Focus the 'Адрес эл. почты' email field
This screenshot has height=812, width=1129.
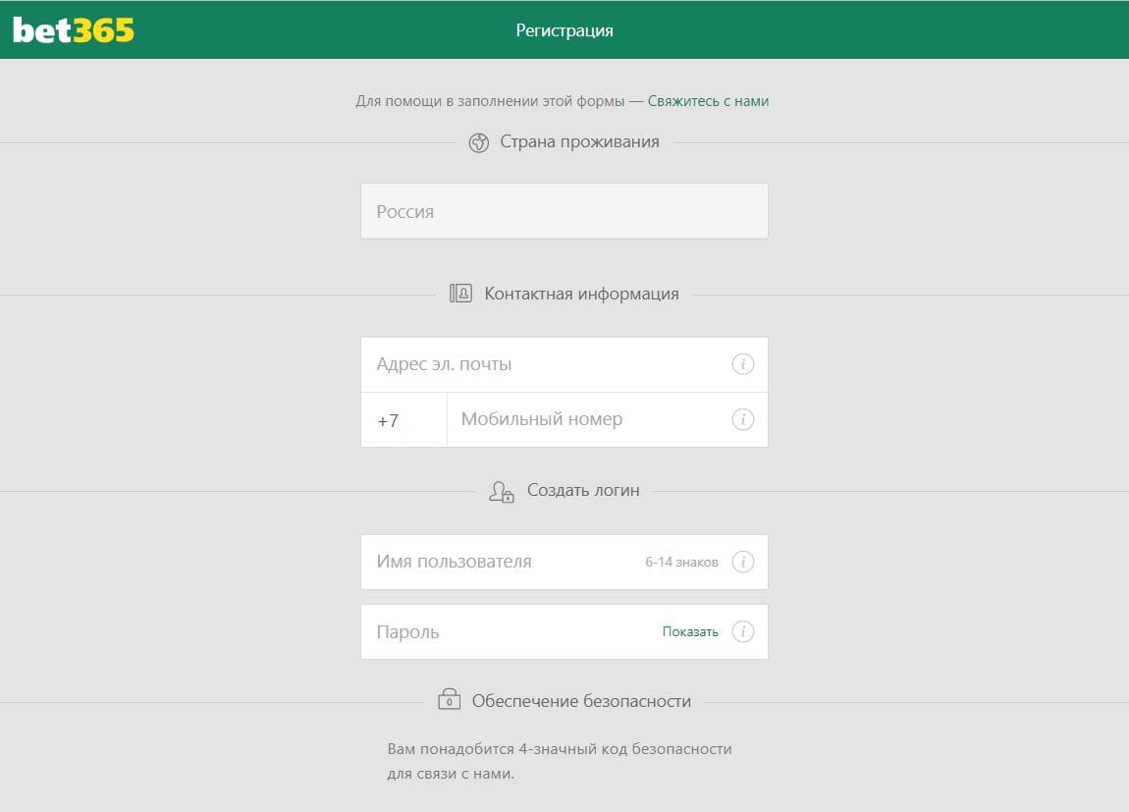(564, 364)
